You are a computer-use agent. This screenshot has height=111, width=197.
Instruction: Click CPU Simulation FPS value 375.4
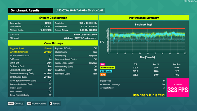135,68
